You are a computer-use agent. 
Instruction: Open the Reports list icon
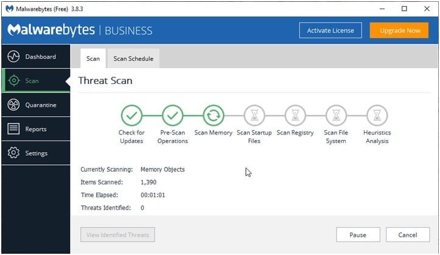pos(13,129)
